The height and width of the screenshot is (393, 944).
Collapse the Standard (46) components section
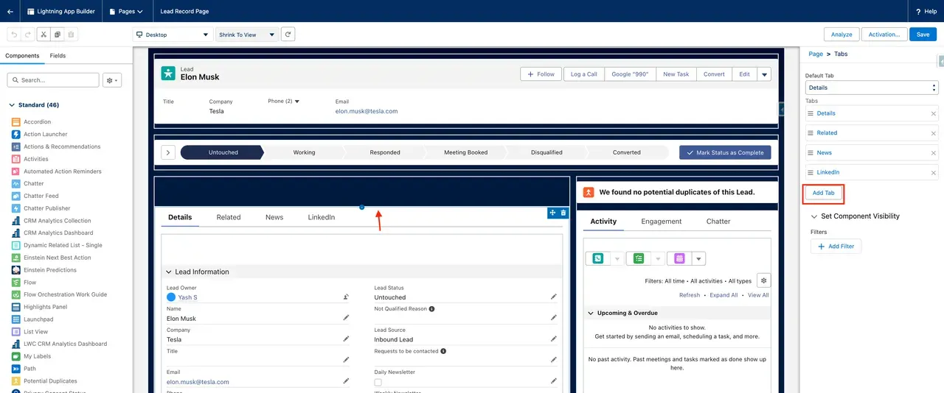point(12,105)
